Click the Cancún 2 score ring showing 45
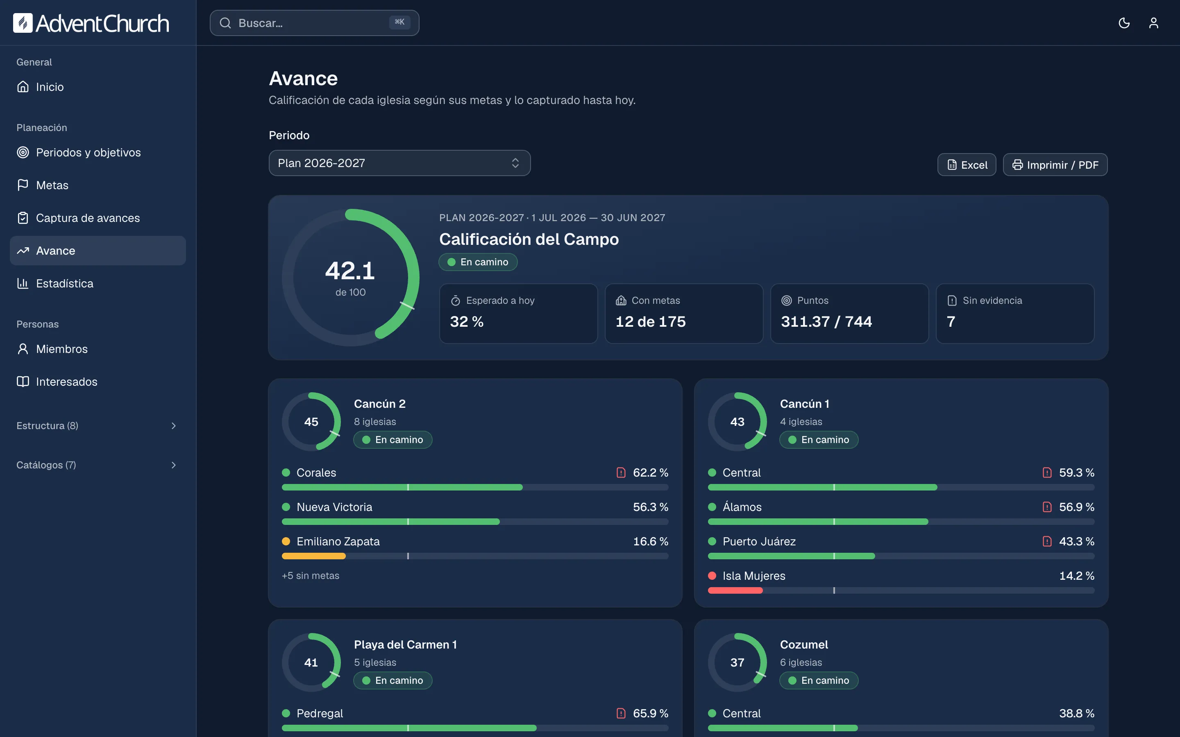Screen dimensions: 1180x737 coord(311,422)
